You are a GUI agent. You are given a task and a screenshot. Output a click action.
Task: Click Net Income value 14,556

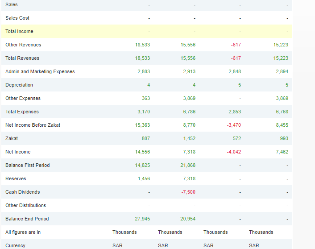coord(142,152)
